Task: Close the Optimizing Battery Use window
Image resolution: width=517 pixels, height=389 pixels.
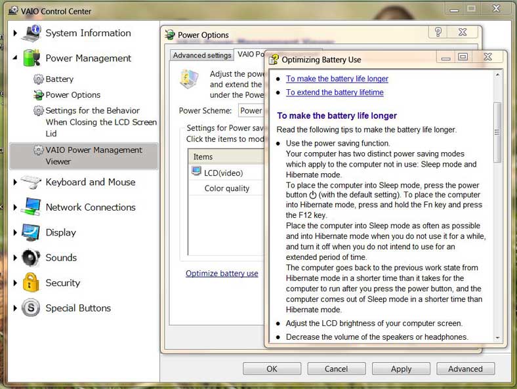Action: pos(487,56)
